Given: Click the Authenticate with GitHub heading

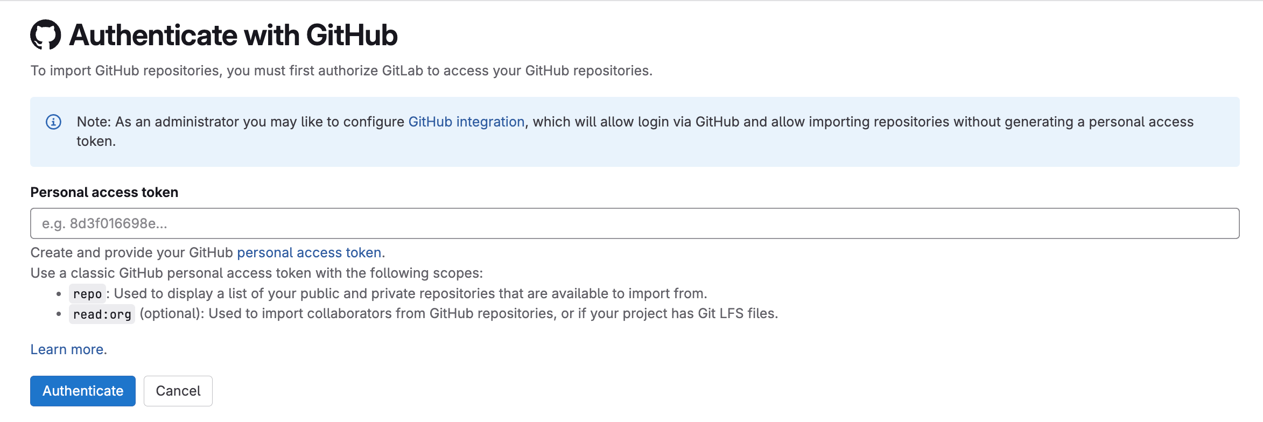Looking at the screenshot, I should point(234,36).
